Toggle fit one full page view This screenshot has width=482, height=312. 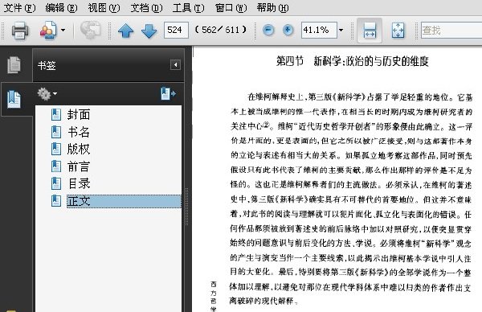(x=398, y=30)
